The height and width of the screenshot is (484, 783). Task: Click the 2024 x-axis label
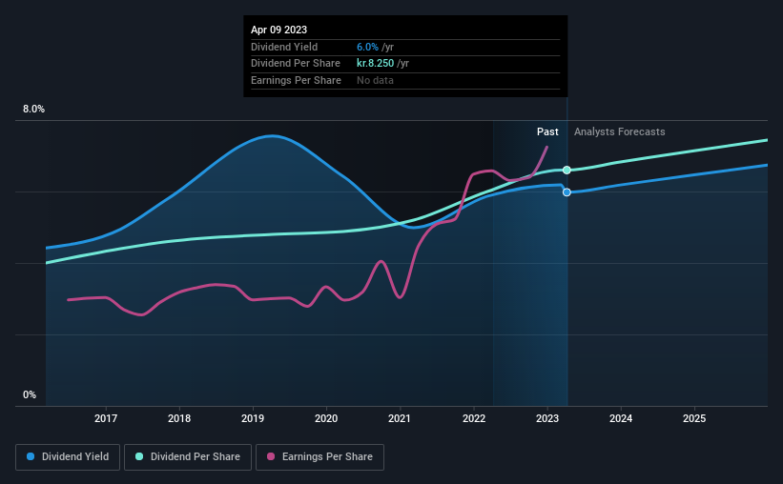click(621, 418)
